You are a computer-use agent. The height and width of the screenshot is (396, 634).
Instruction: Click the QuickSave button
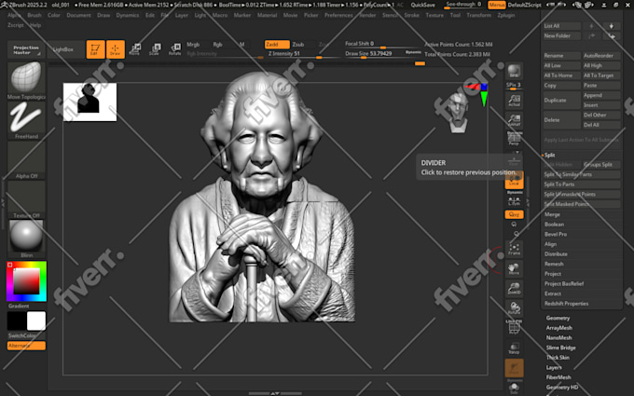(422, 5)
